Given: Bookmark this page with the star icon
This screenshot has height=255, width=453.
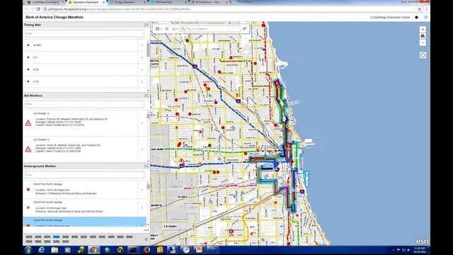Looking at the screenshot, I should 420,9.
